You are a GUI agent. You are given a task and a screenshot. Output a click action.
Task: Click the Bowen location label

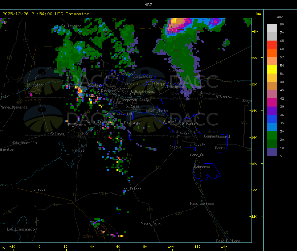click(219, 147)
